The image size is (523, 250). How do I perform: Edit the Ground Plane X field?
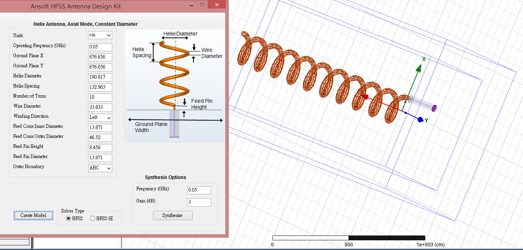pyautogui.click(x=100, y=57)
